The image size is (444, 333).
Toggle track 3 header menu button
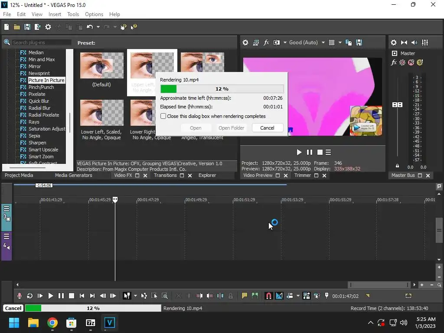pyautogui.click(x=7, y=209)
